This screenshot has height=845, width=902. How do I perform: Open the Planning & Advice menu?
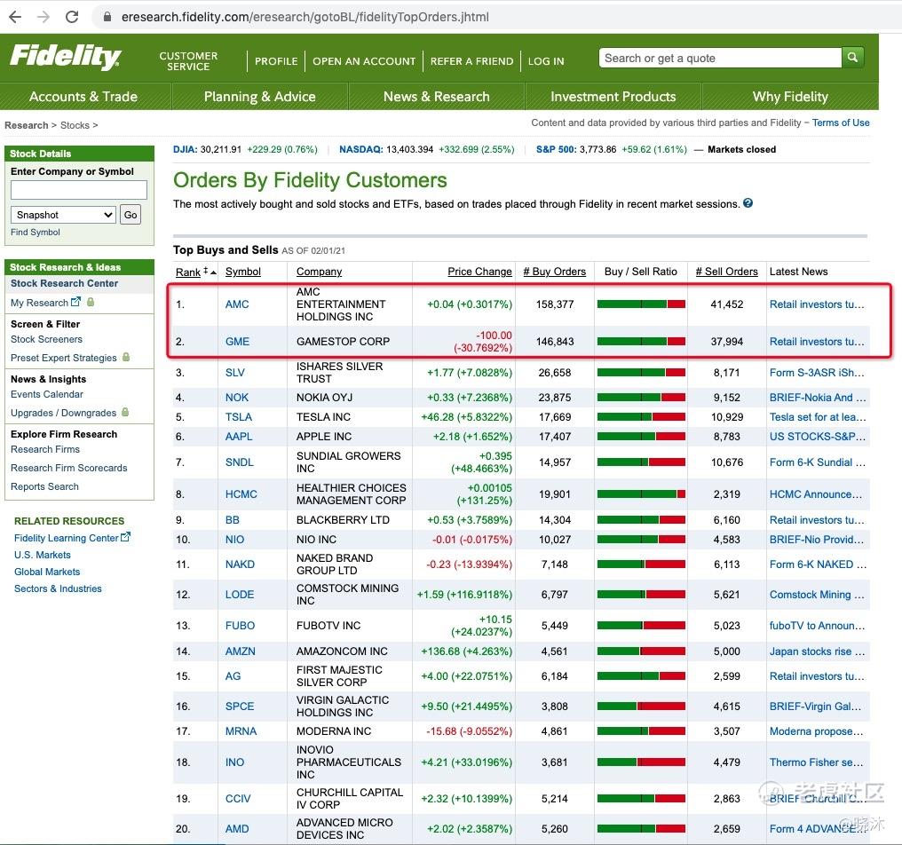[260, 97]
